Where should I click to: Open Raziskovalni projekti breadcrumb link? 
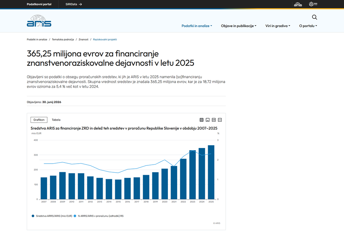tap(105, 40)
